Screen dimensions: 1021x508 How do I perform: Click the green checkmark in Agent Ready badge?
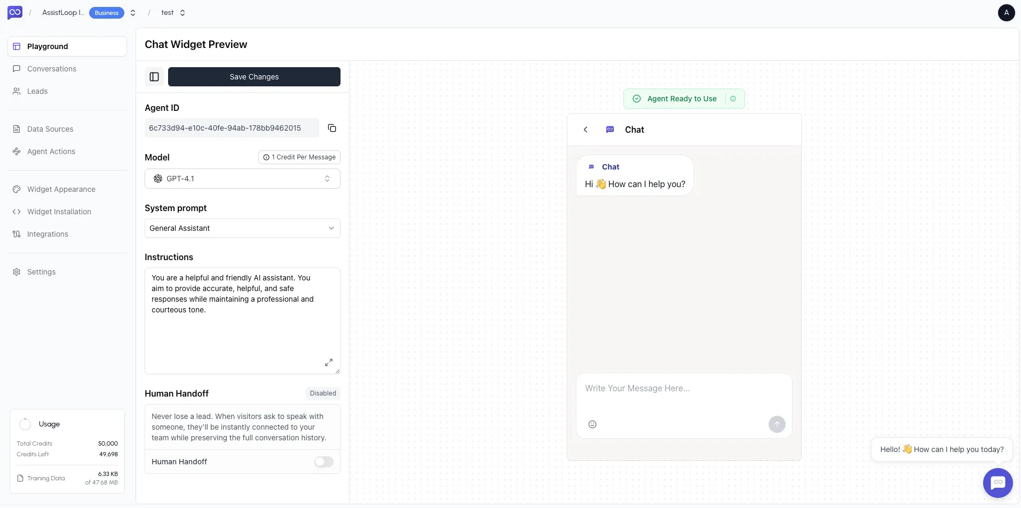pyautogui.click(x=636, y=99)
